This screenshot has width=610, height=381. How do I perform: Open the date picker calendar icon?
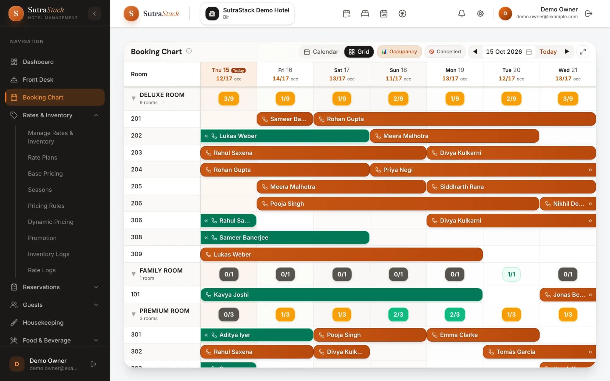(x=529, y=52)
